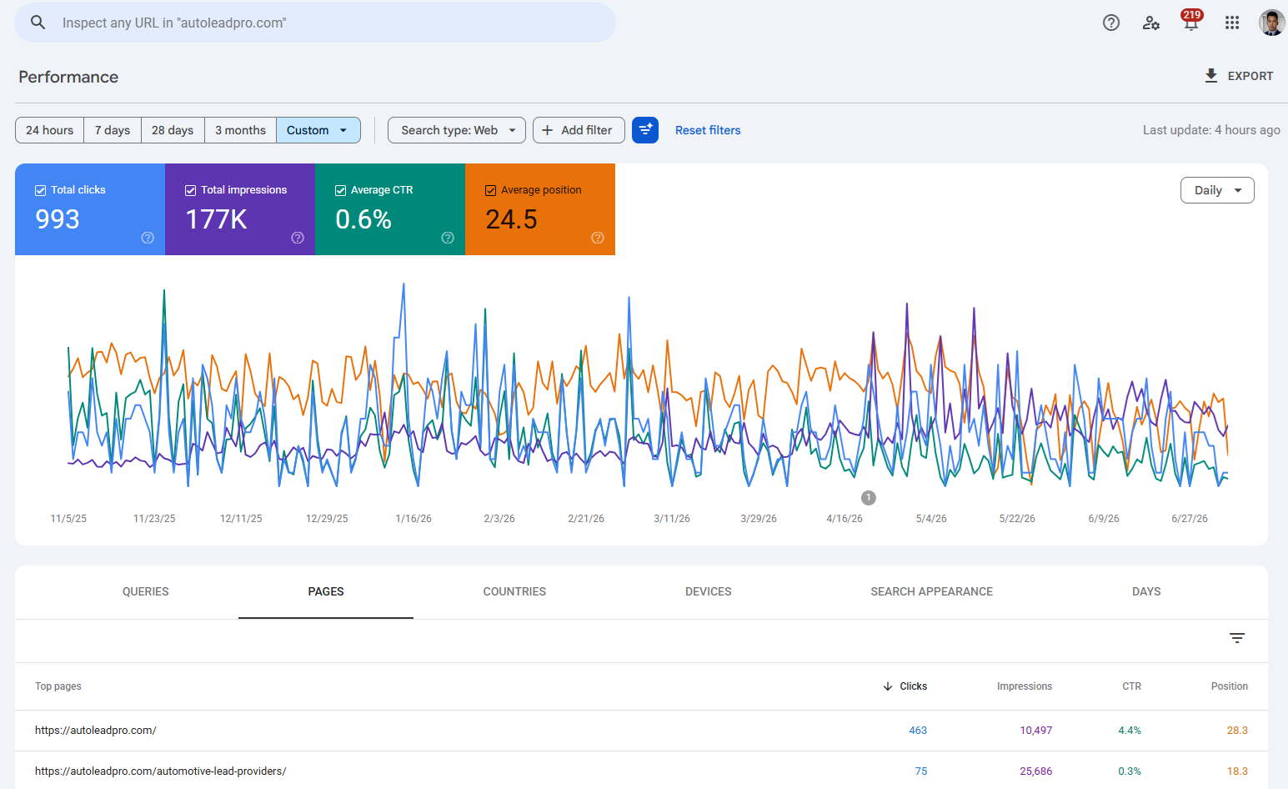Click the Export download icon
Screen dimensions: 1288x789
pos(1211,76)
